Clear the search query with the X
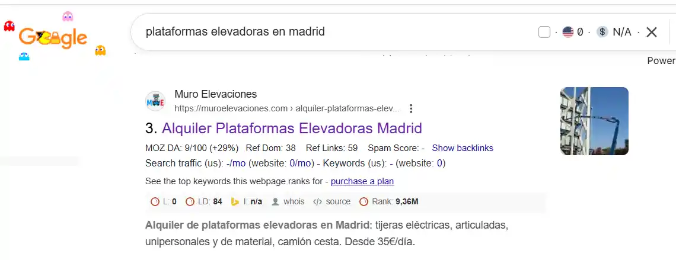The height and width of the screenshot is (260, 676). click(x=652, y=32)
